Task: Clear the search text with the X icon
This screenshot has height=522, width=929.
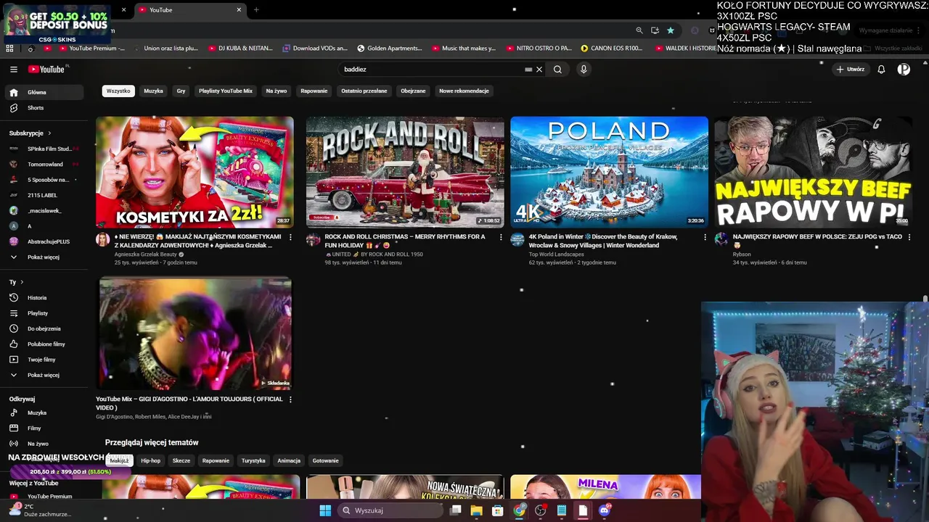Action: (x=539, y=70)
